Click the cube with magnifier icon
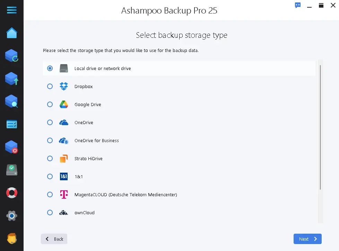This screenshot has height=251, width=339. [x=12, y=102]
